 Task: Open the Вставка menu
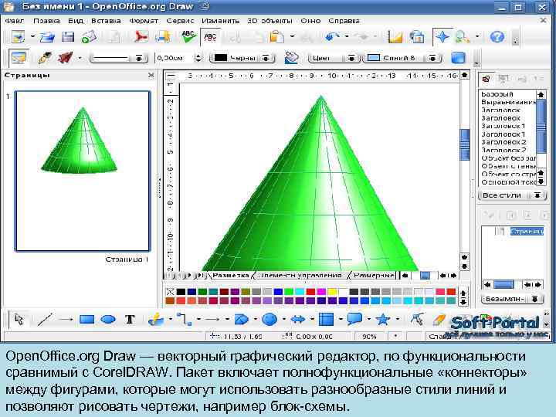[x=106, y=21]
